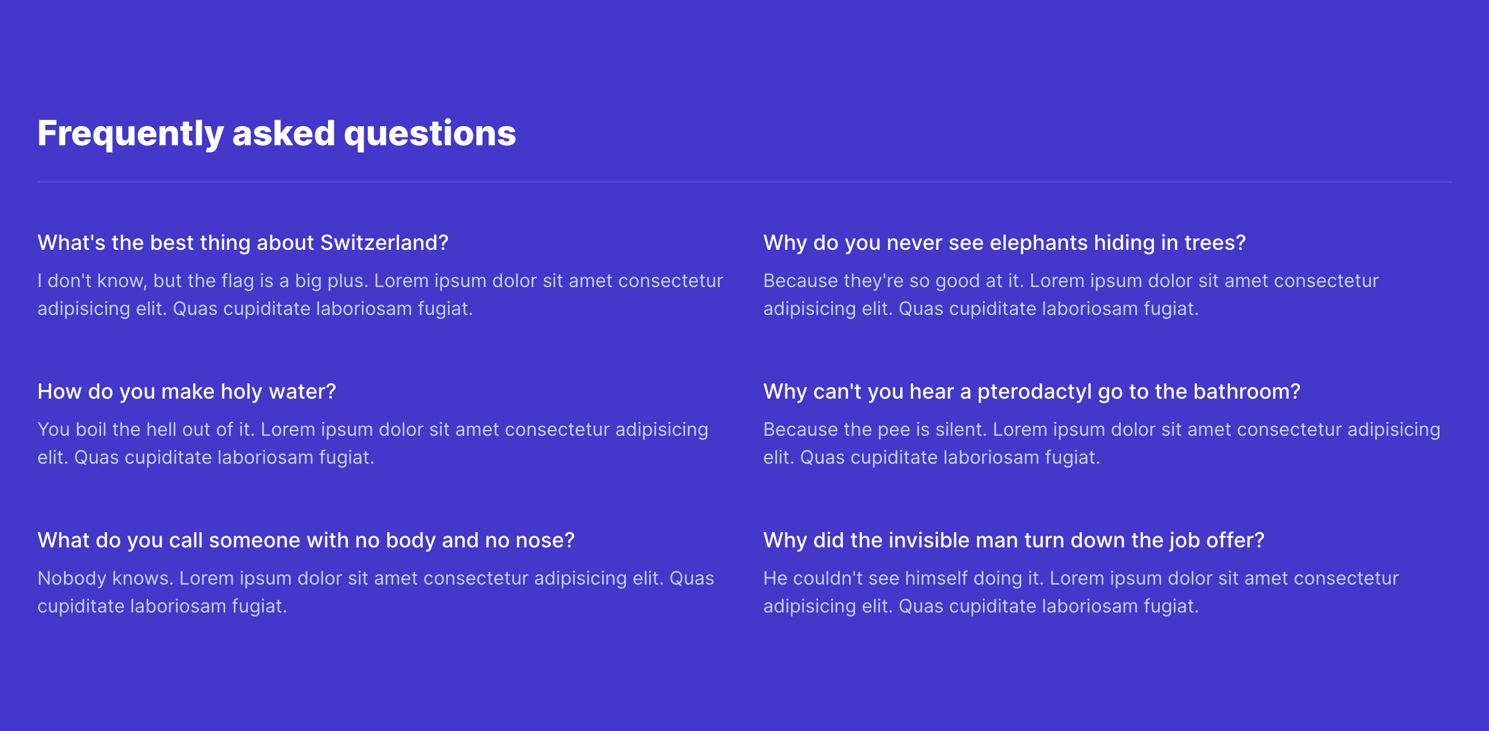Select the invisible man job offer question
The height and width of the screenshot is (731, 1489).
[1013, 540]
